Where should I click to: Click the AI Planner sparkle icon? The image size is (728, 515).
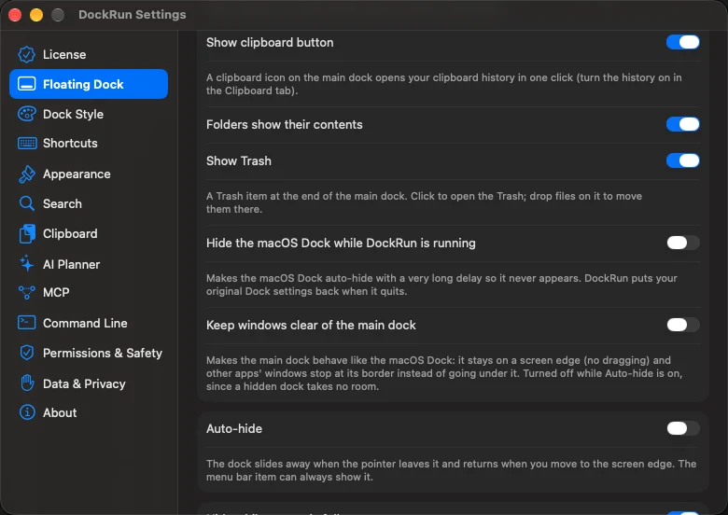point(26,263)
